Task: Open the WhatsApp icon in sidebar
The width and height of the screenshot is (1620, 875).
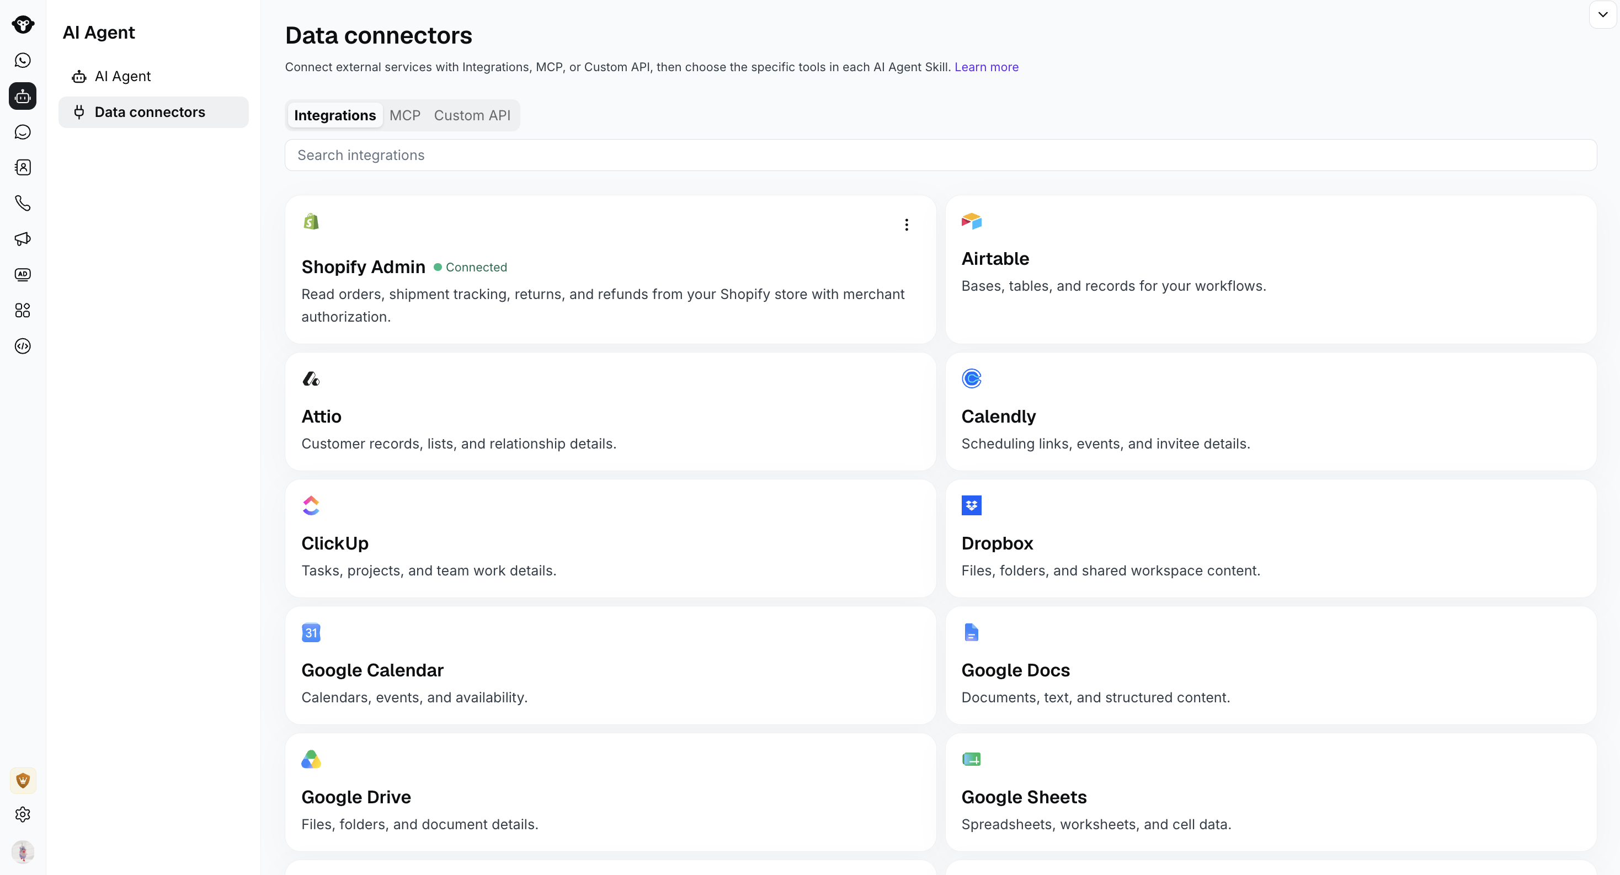Action: point(23,60)
